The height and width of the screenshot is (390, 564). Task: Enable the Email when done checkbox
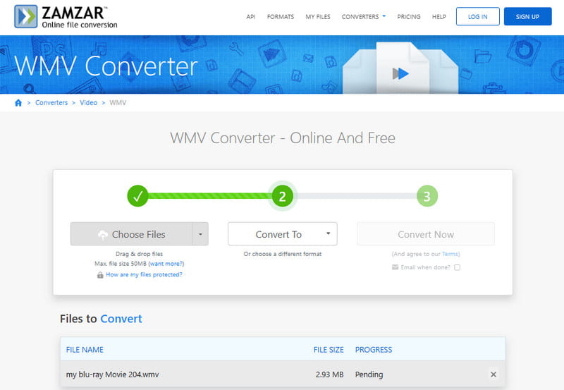click(458, 267)
